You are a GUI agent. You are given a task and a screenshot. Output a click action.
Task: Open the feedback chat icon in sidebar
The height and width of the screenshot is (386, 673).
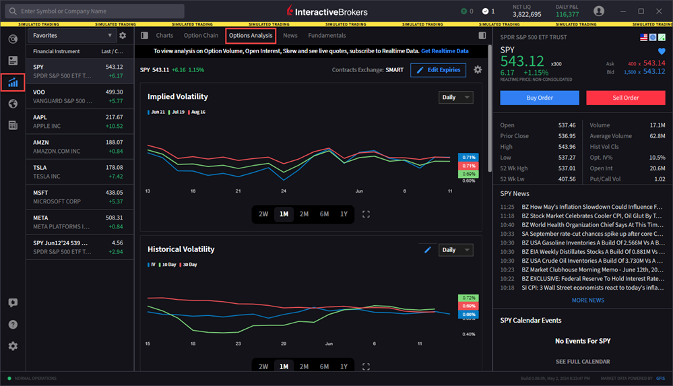pyautogui.click(x=13, y=302)
